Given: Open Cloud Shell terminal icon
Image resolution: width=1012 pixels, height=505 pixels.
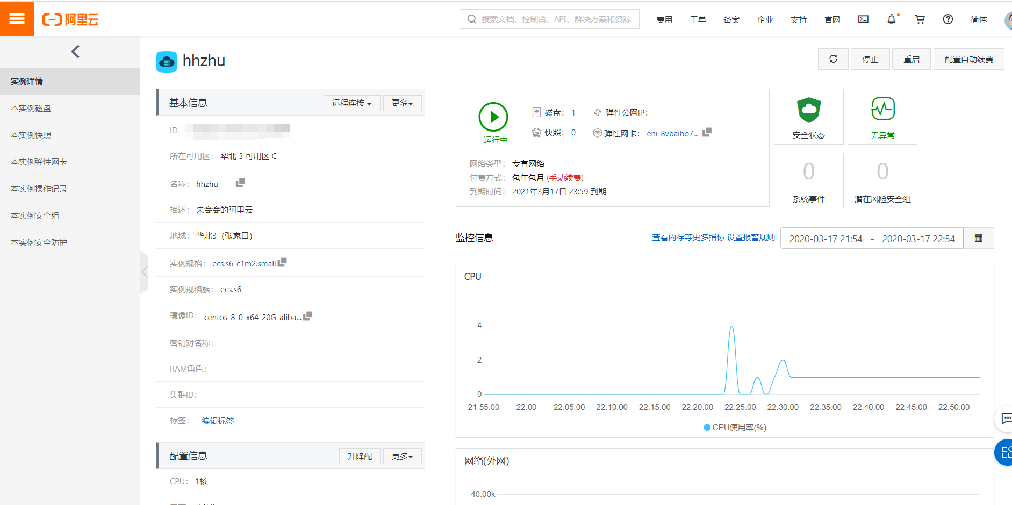Looking at the screenshot, I should coord(863,19).
